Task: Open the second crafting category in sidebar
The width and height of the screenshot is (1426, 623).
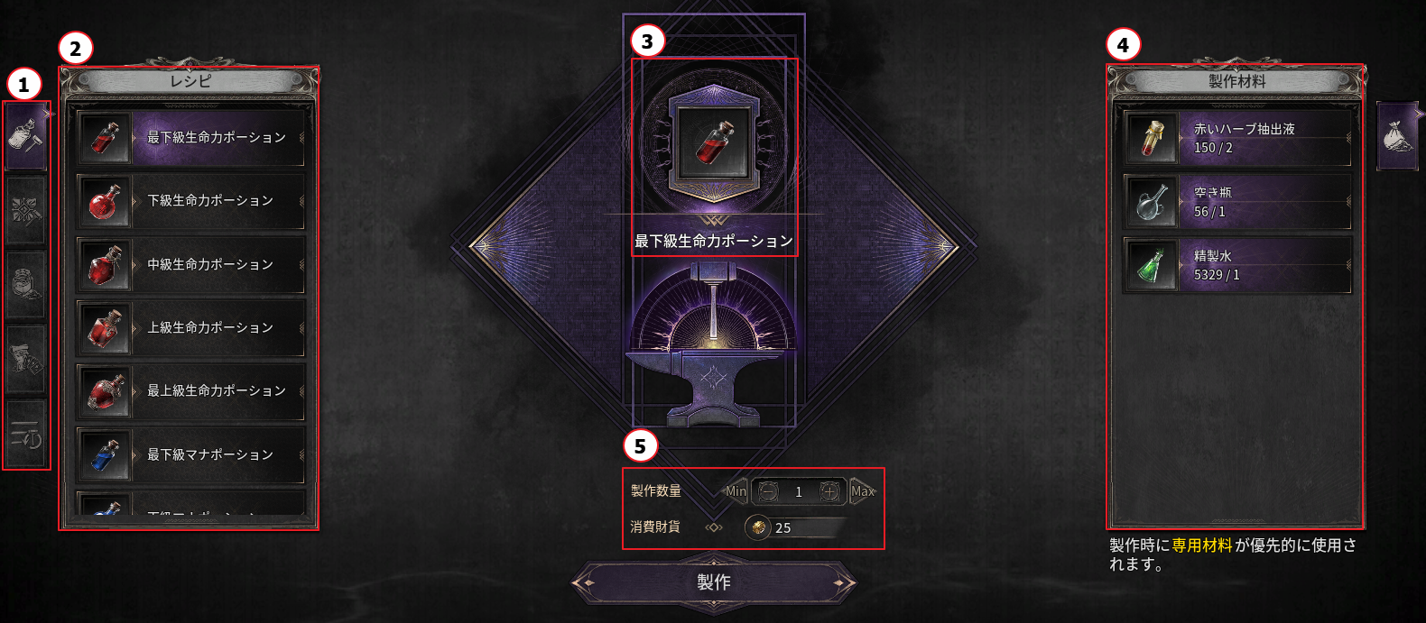Action: pos(26,210)
